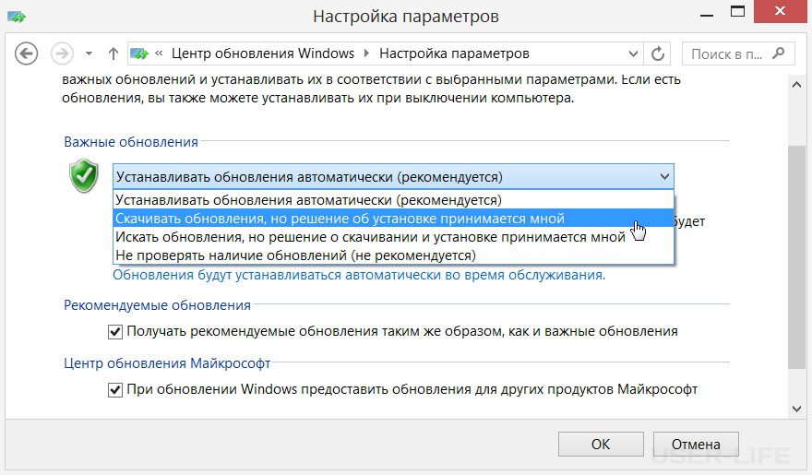Open link Обновления будут устанавливаться автоматически
Screen dimensions: 812x475
pos(359,275)
